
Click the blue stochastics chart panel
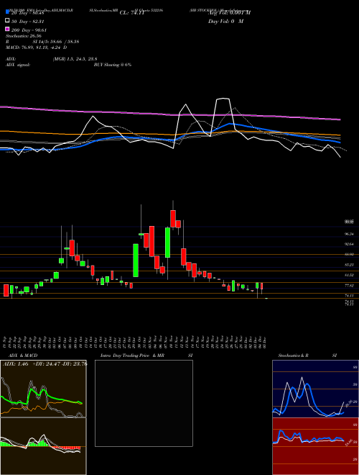click(x=315, y=389)
